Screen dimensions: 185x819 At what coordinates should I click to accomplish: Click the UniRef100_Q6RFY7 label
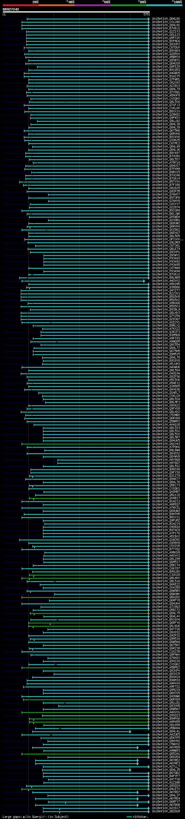(166, 802)
